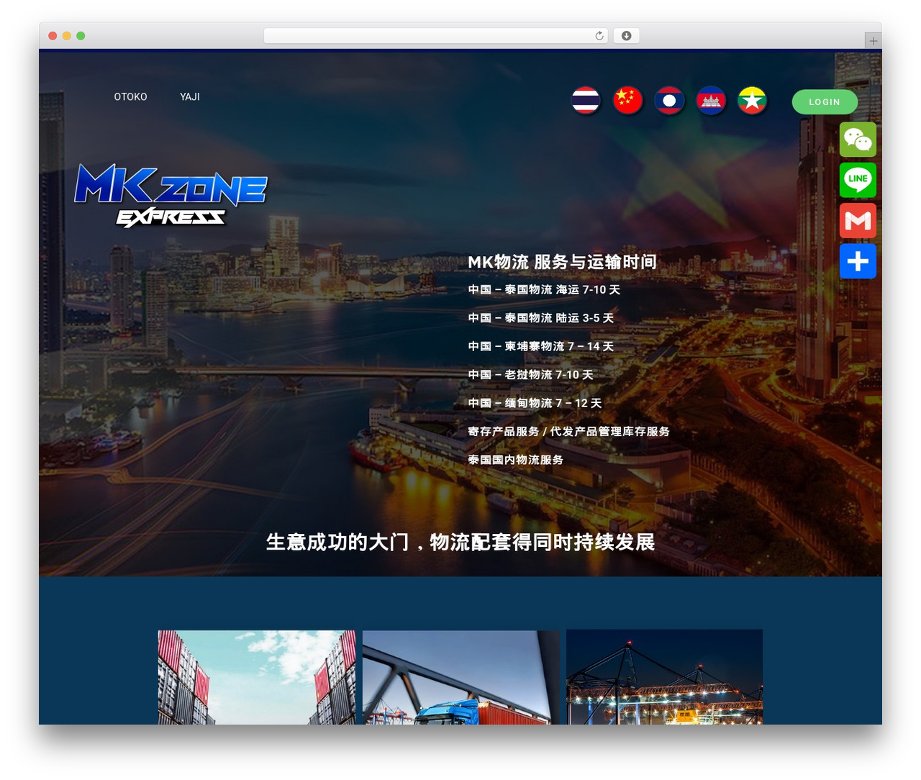Open Thailand domestic logistics service link
The image size is (921, 780).
tap(515, 460)
